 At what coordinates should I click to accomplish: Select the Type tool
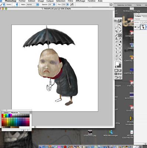[x=120, y=48]
